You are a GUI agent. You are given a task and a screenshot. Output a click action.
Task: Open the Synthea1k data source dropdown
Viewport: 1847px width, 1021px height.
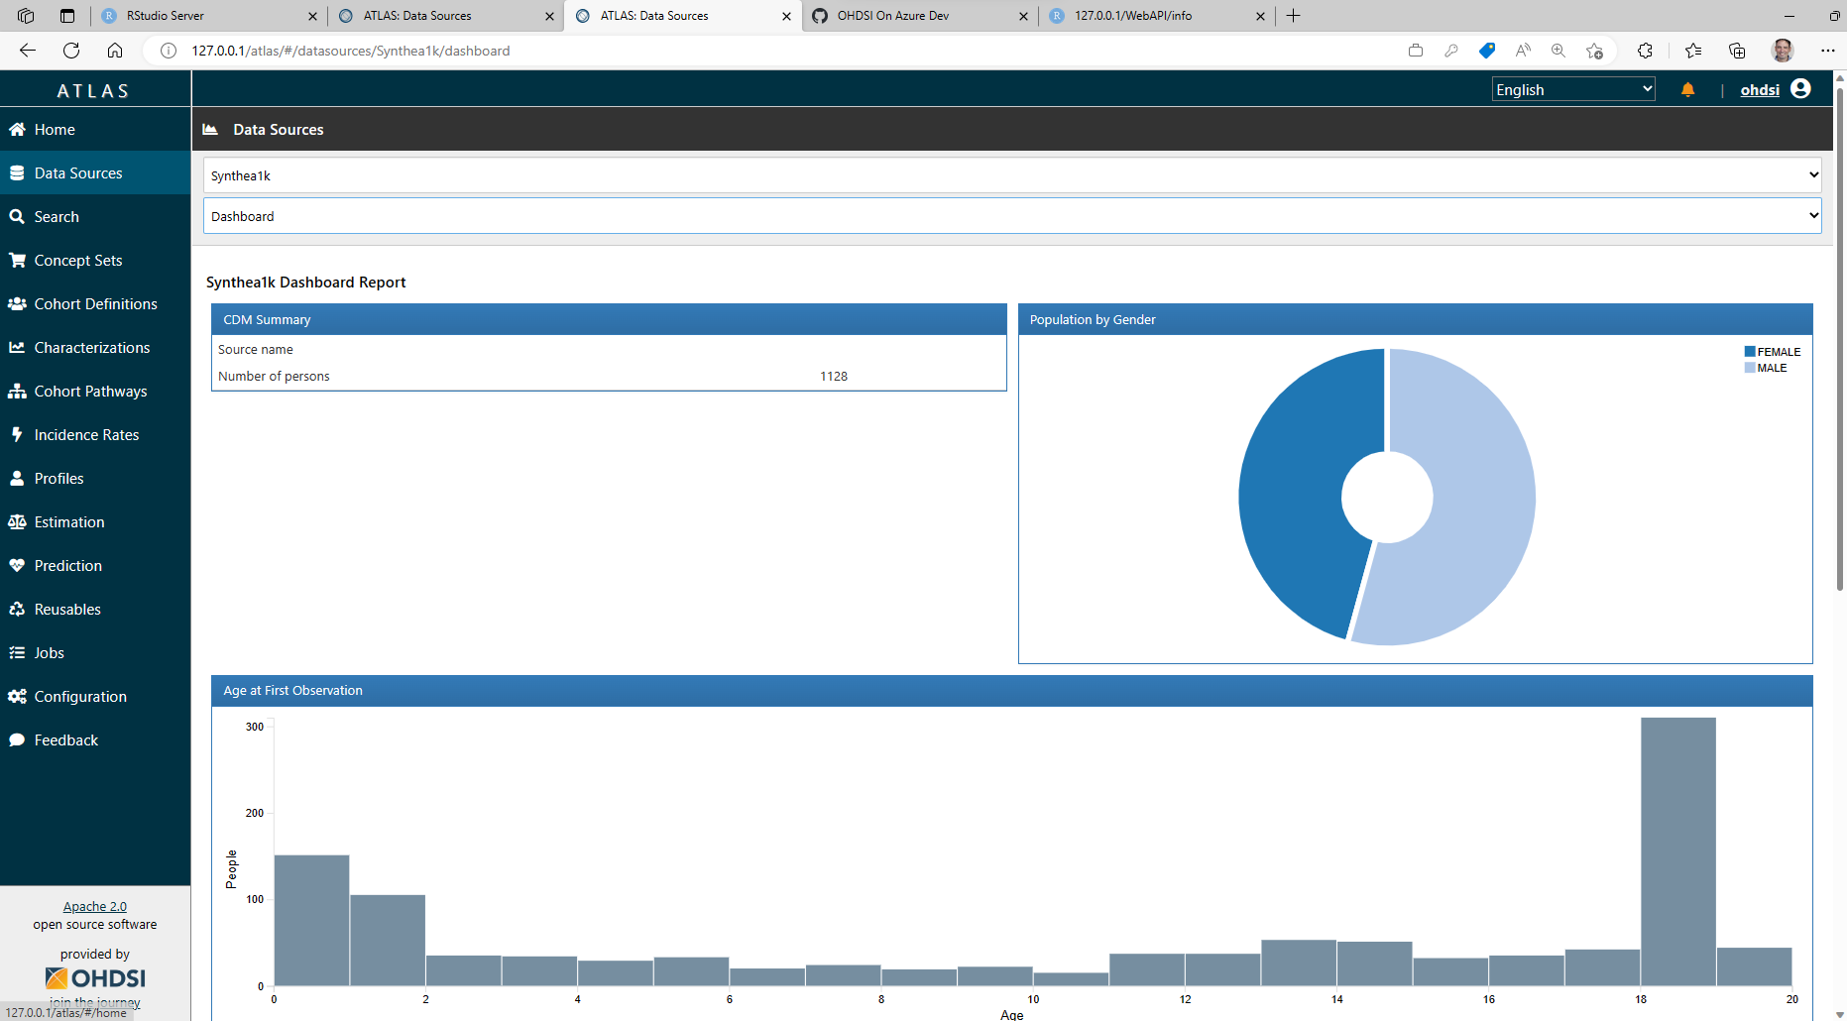tap(1010, 174)
